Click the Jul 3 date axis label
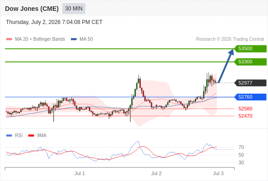 (218, 173)
